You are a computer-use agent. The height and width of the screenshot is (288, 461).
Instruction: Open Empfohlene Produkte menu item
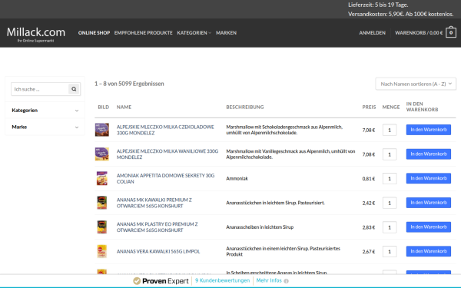coord(144,32)
